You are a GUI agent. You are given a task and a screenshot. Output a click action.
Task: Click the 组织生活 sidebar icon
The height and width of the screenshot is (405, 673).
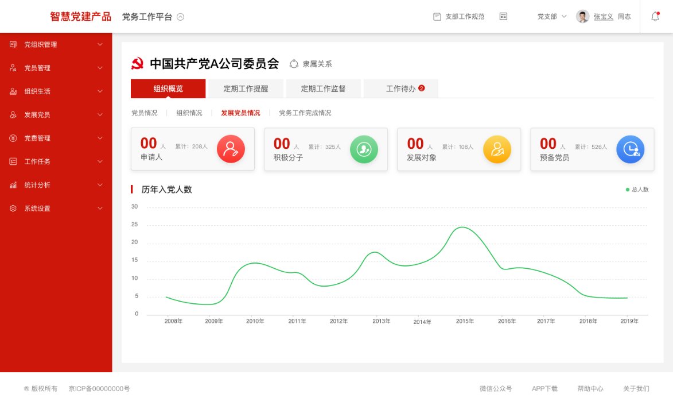[13, 91]
